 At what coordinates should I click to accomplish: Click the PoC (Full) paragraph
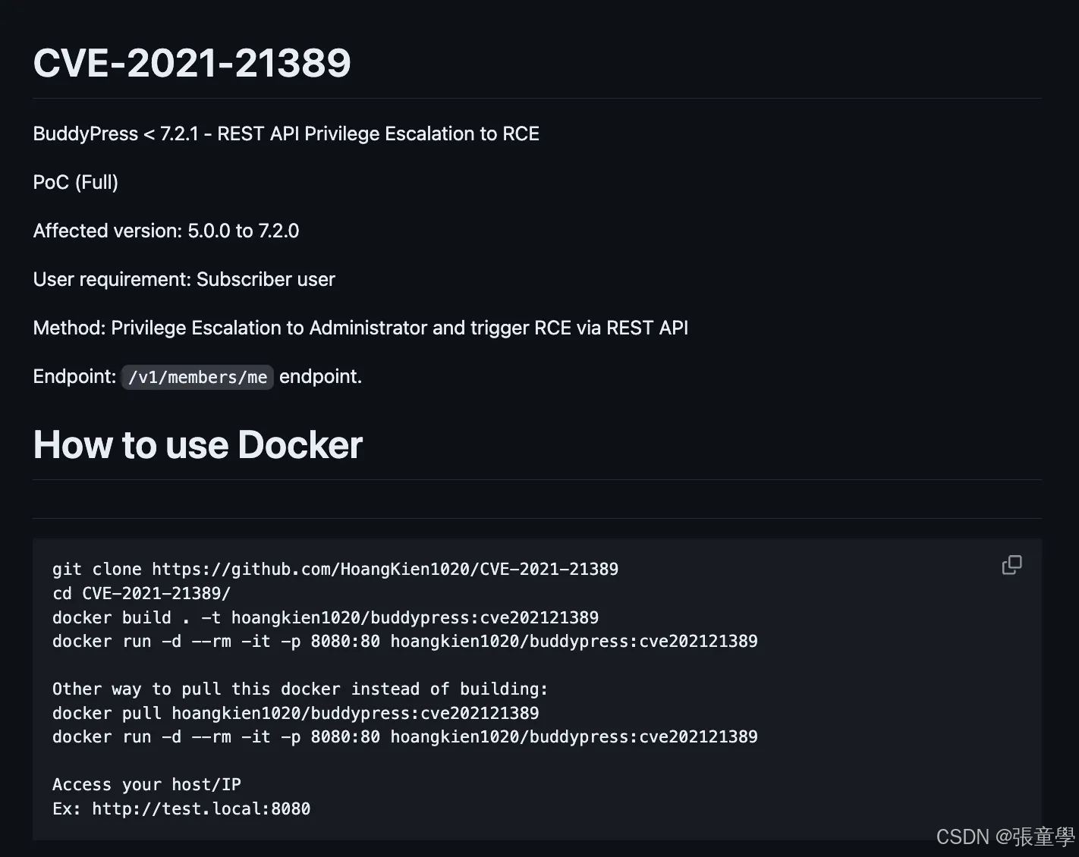coord(76,183)
